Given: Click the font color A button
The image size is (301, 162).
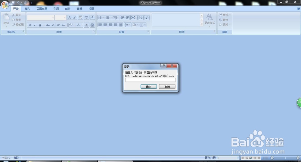Looking at the screenshot, I should coord(78,25).
